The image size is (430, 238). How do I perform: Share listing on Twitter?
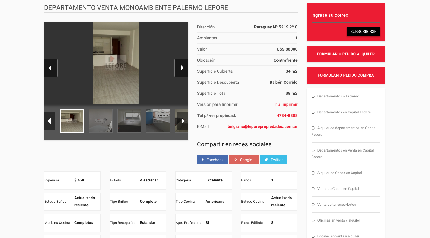coord(274,160)
